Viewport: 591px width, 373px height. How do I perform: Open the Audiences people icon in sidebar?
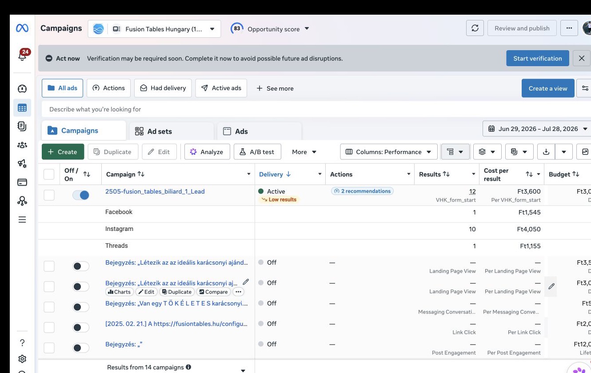(x=22, y=145)
